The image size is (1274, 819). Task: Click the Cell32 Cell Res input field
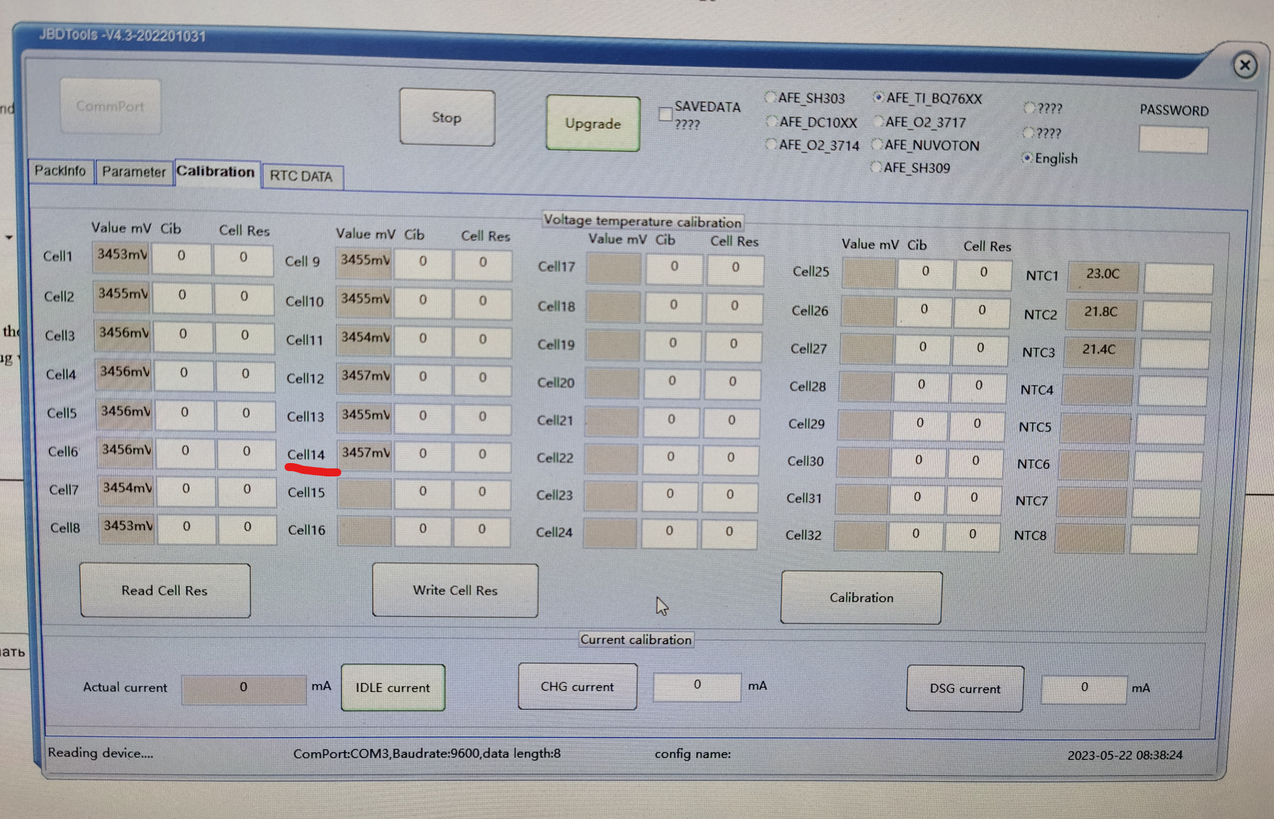[x=972, y=536]
